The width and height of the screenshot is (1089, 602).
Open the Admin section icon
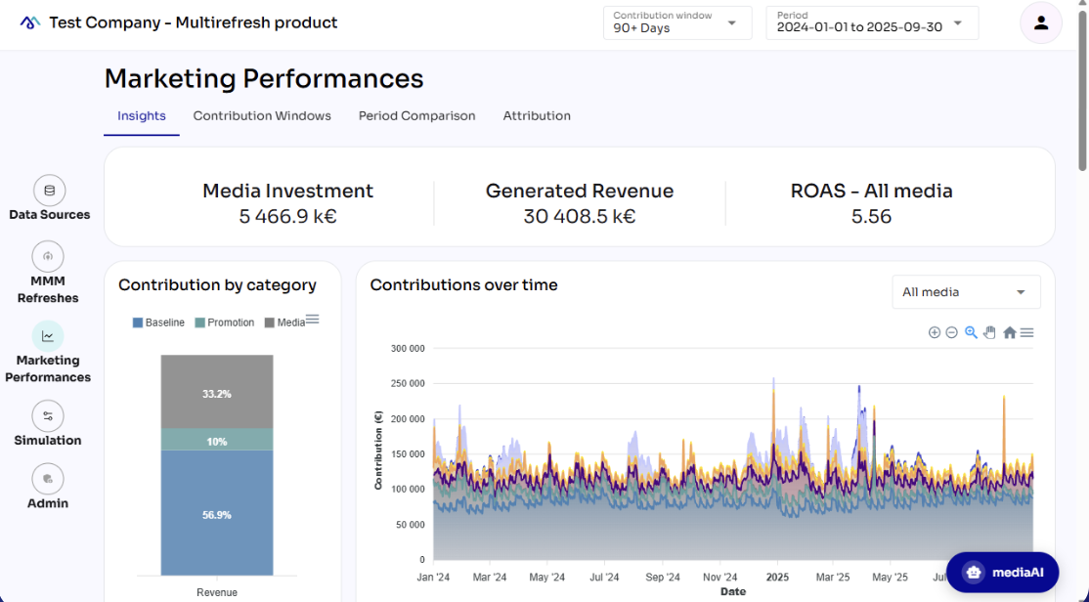[x=48, y=480]
